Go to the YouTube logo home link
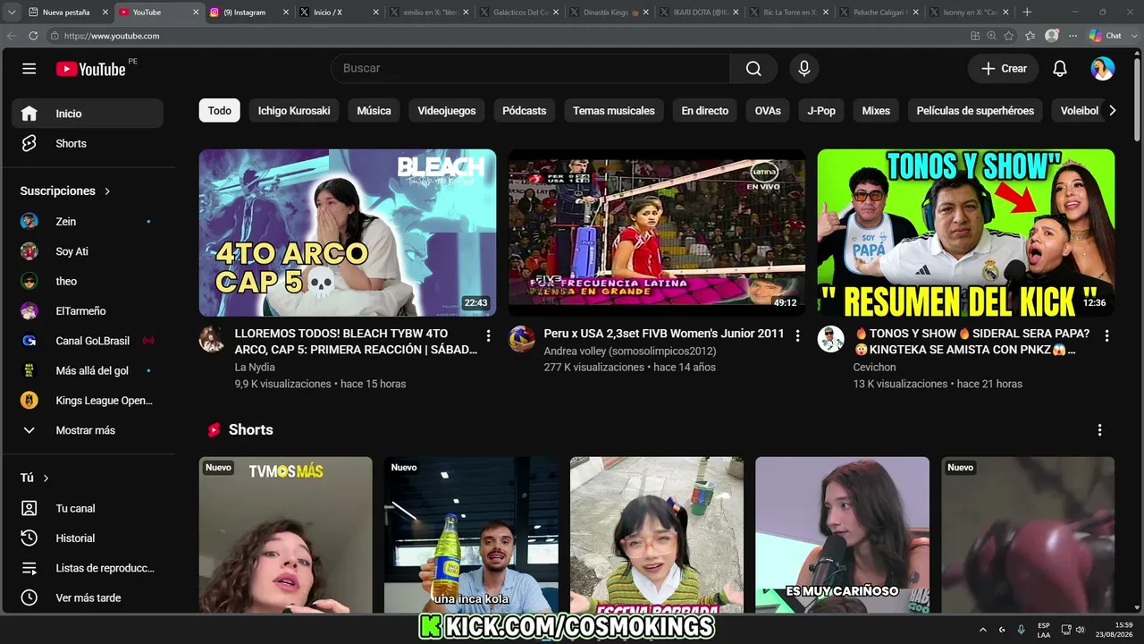1144x644 pixels. [x=91, y=69]
